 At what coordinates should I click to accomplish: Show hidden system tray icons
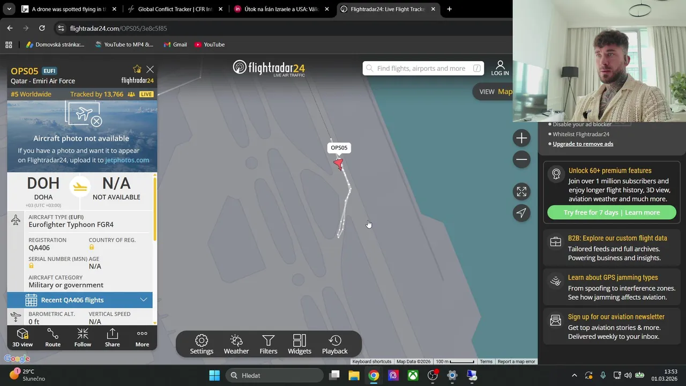pos(574,375)
